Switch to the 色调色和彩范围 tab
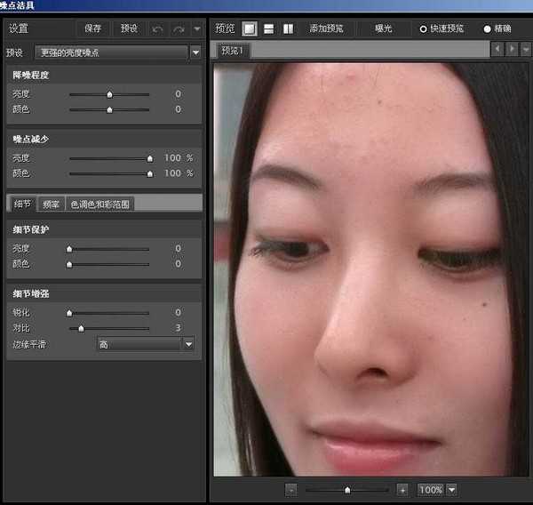The width and height of the screenshot is (533, 505). (99, 204)
